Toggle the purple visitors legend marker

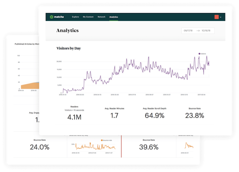[x=199, y=54]
